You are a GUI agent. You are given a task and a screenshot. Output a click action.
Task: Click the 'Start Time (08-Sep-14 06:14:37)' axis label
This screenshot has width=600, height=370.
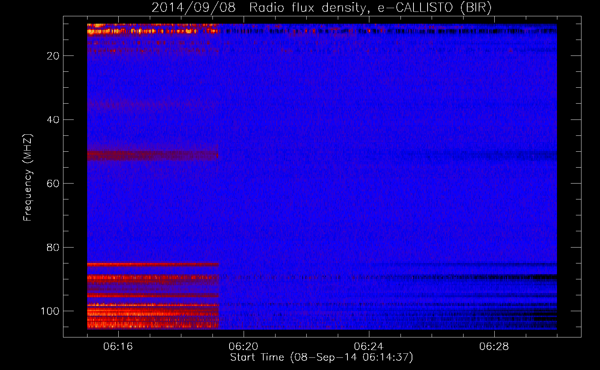(x=322, y=357)
